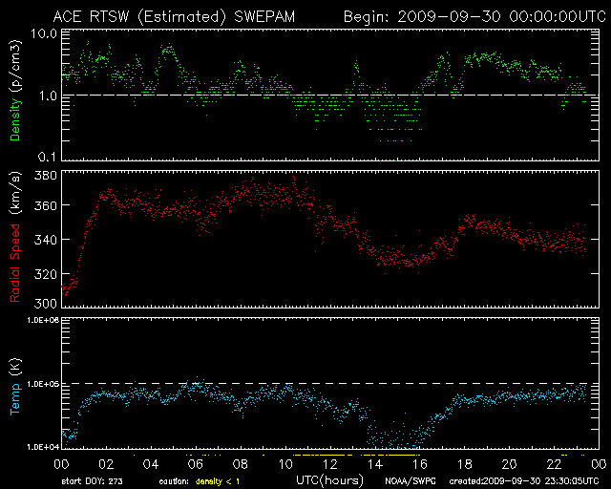Click the "340" speed axis value
The height and width of the screenshot is (489, 611).
(46, 240)
